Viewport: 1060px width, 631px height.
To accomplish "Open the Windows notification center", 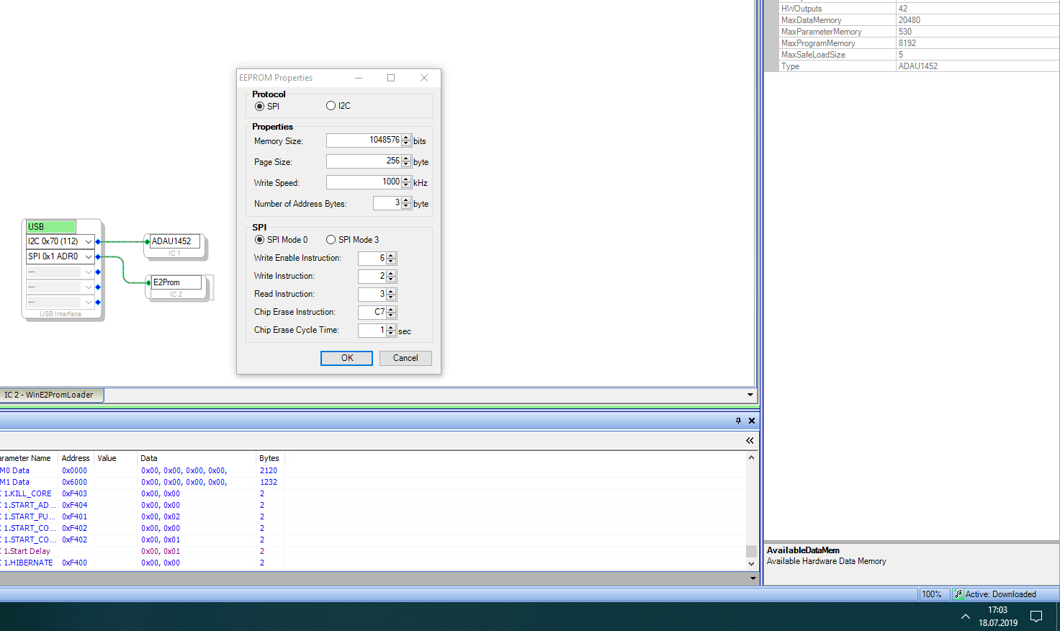I will [1036, 617].
